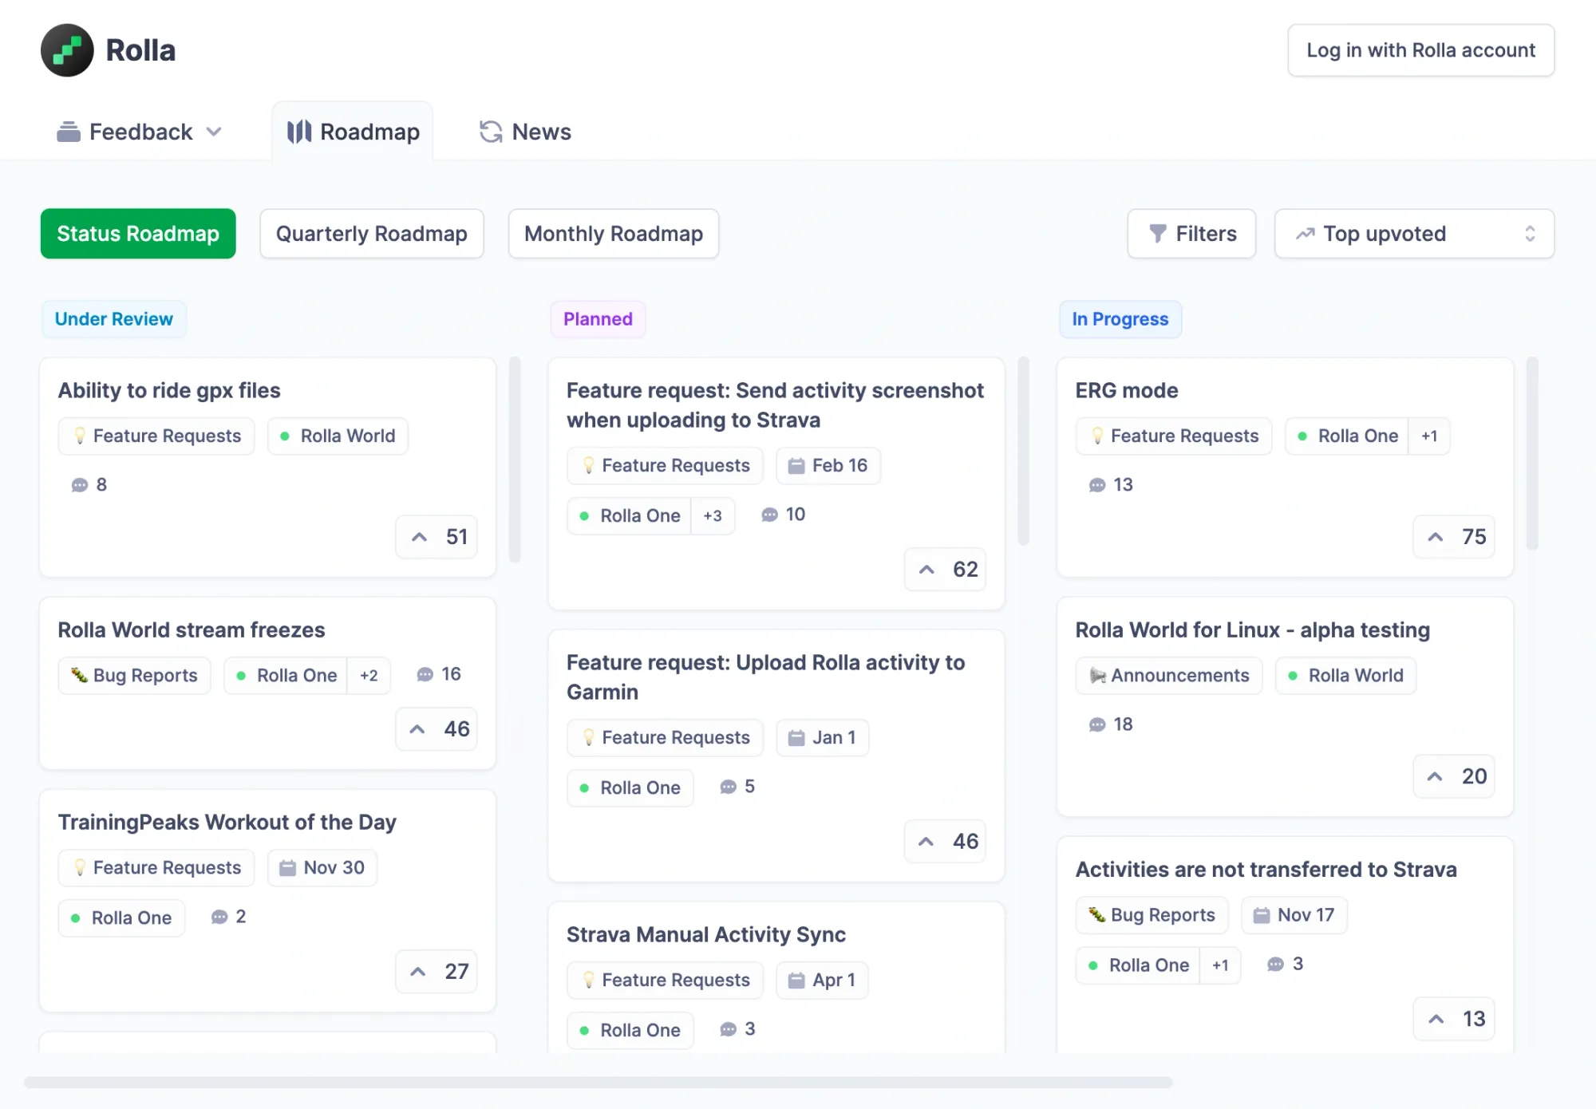Screen dimensions: 1596x1109
Task: Click the comment icon on ERG mode
Action: 1096,484
